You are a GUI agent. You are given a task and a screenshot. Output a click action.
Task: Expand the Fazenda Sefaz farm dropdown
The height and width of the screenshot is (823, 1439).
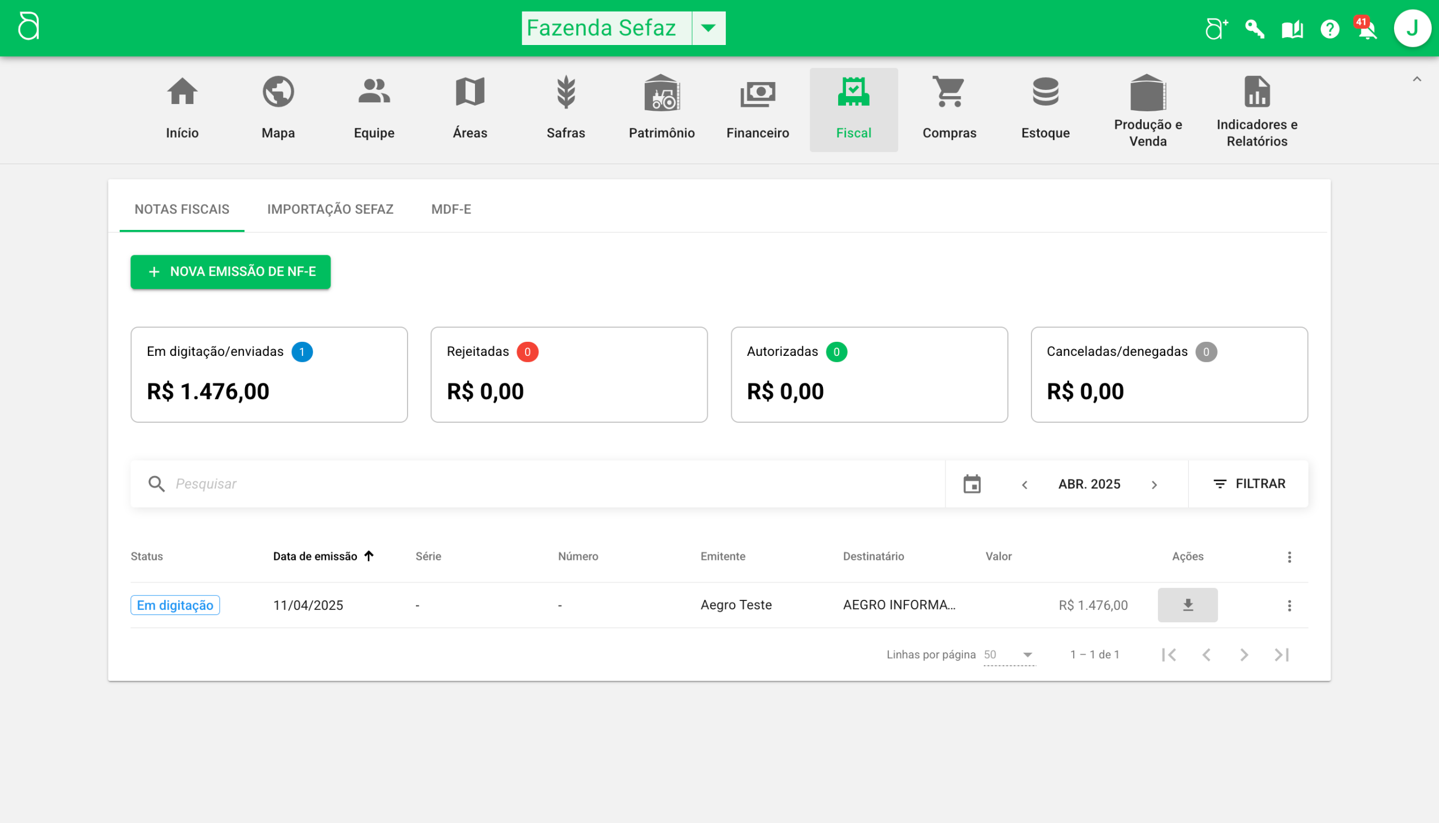tap(708, 28)
